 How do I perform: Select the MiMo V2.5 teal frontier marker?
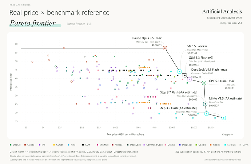pyautogui.click(x=205, y=104)
